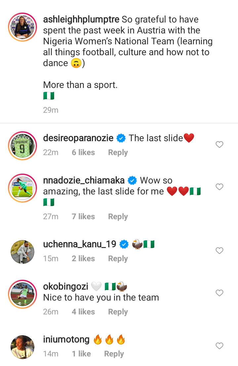Open okobingozi username link
This screenshot has width=238, height=366.
point(65,286)
